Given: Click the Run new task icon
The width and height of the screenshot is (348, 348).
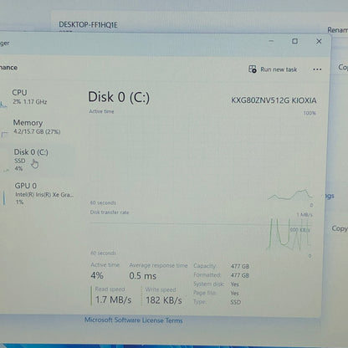Looking at the screenshot, I should click(253, 69).
